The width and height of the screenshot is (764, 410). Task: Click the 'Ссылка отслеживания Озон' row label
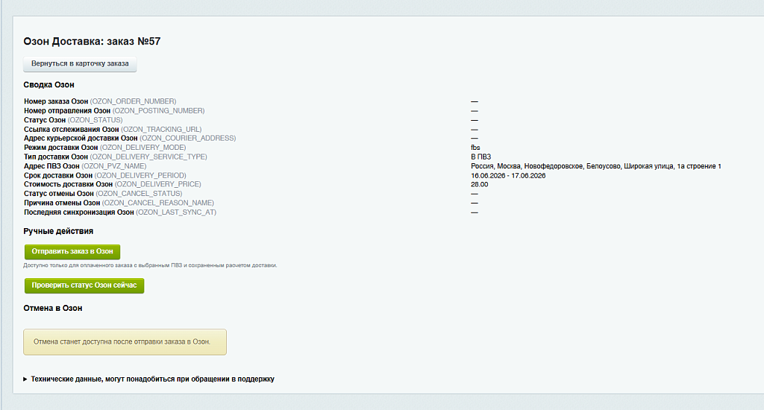[72, 129]
